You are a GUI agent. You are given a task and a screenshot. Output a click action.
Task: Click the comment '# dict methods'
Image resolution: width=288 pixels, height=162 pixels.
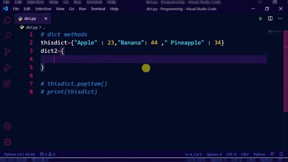[x=64, y=34]
